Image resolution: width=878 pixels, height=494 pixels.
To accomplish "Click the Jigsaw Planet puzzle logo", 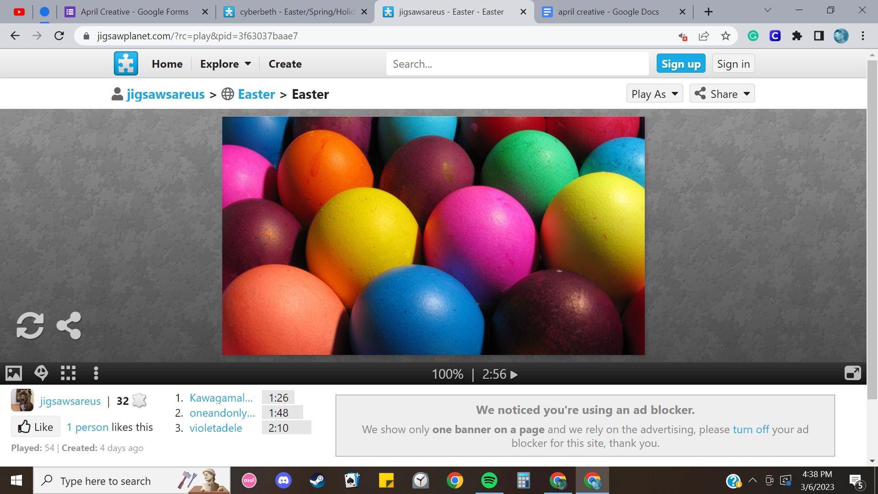I will coord(126,64).
